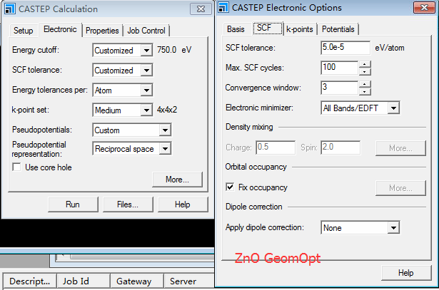This screenshot has width=439, height=290.
Task: Click More... beside Fix occupancy
Action: coord(400,188)
